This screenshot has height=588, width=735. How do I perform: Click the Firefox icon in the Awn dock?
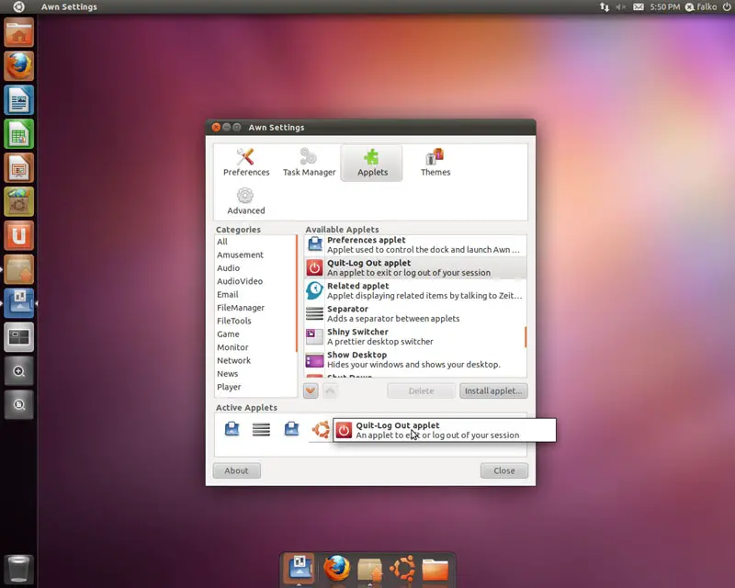[336, 568]
